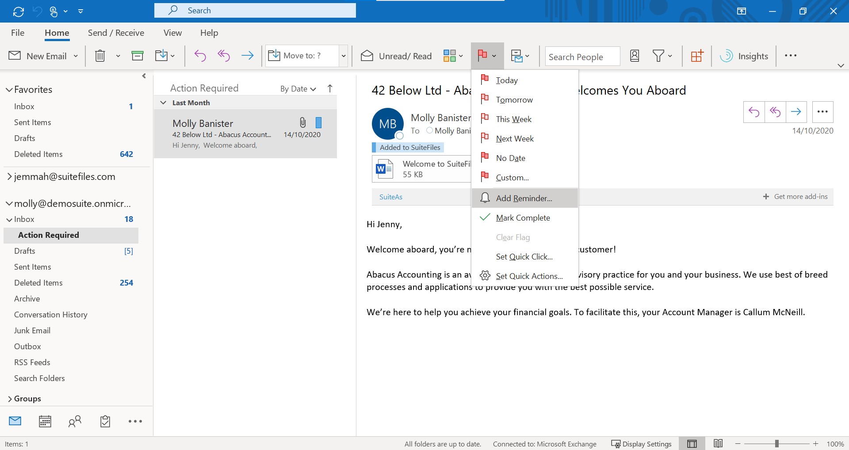
Task: Switch to Calendar view icon
Action: tap(45, 421)
